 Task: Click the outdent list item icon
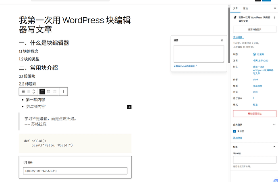tap(55, 92)
